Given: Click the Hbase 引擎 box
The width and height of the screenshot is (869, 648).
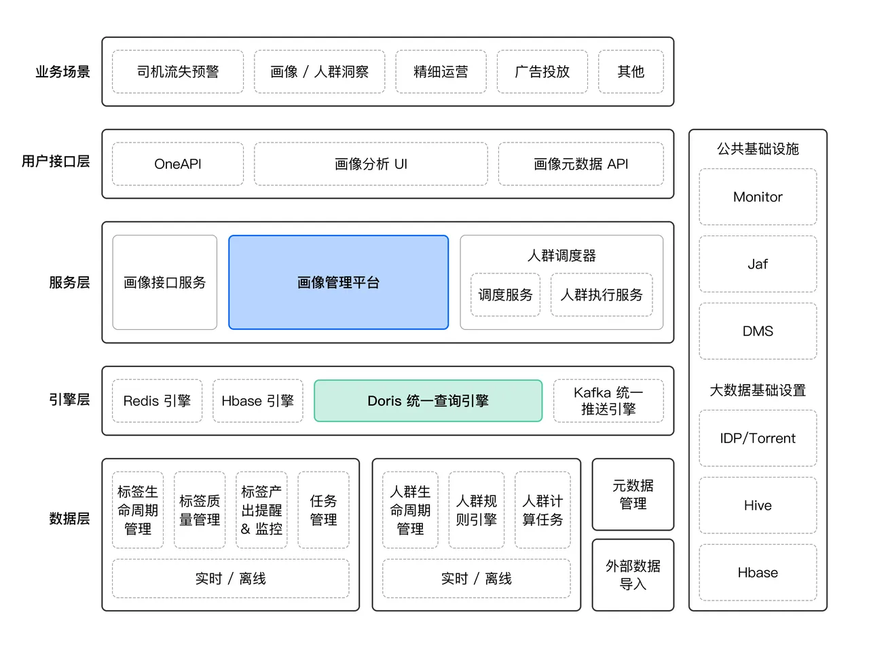Looking at the screenshot, I should (258, 400).
